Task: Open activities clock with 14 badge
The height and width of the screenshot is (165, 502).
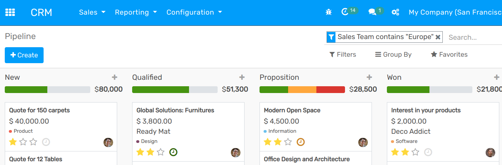Action: click(345, 12)
